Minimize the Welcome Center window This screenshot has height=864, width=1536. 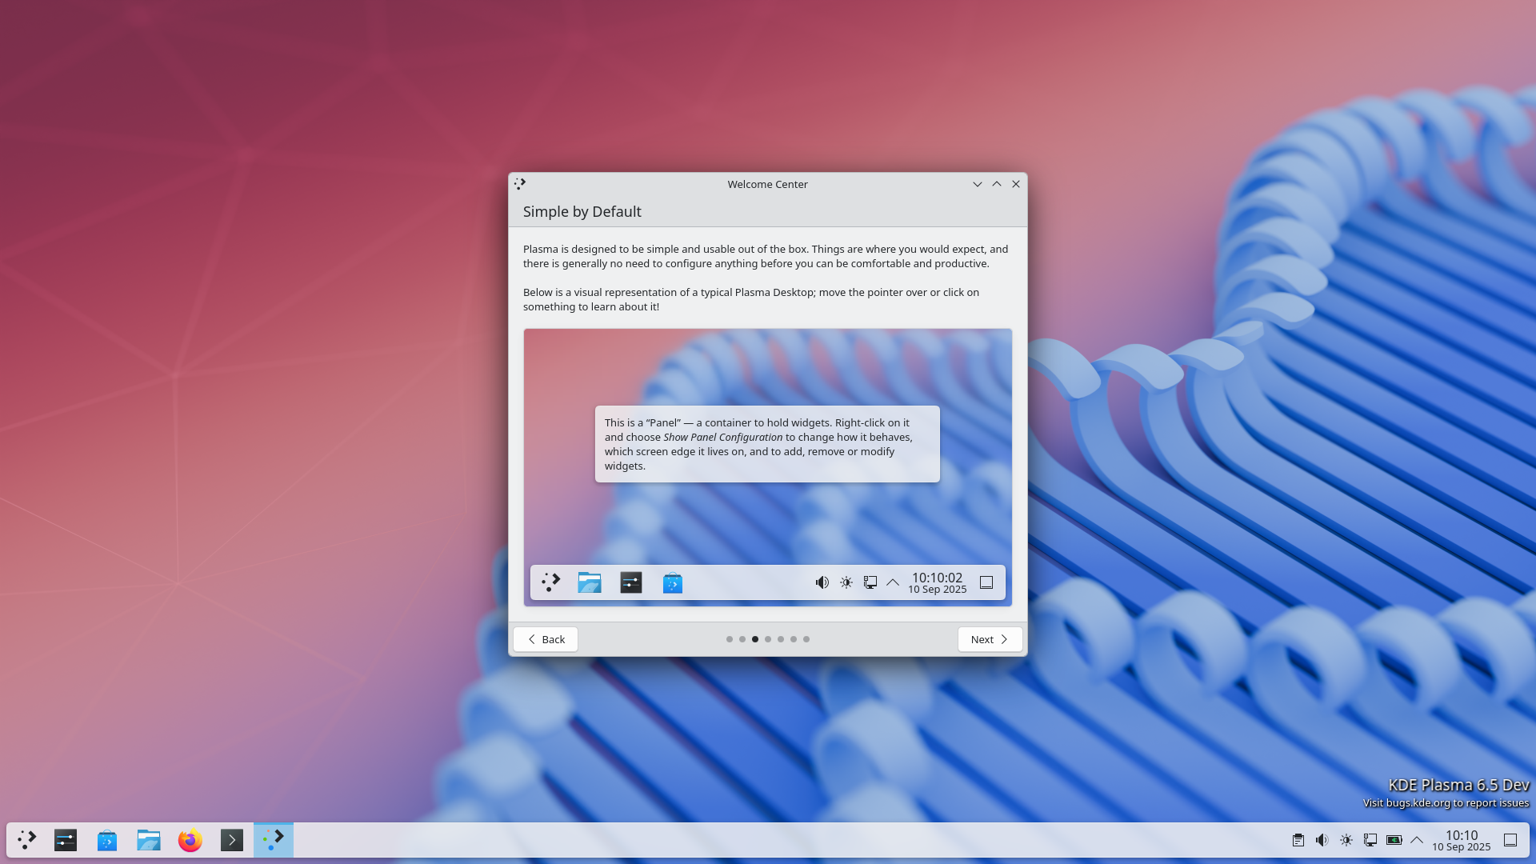[978, 184]
